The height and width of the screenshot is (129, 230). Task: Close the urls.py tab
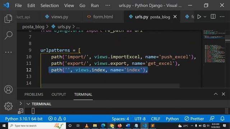[175, 17]
